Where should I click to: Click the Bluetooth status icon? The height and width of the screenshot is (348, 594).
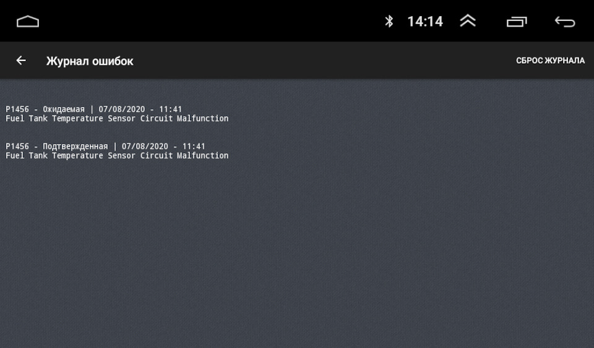(x=389, y=22)
